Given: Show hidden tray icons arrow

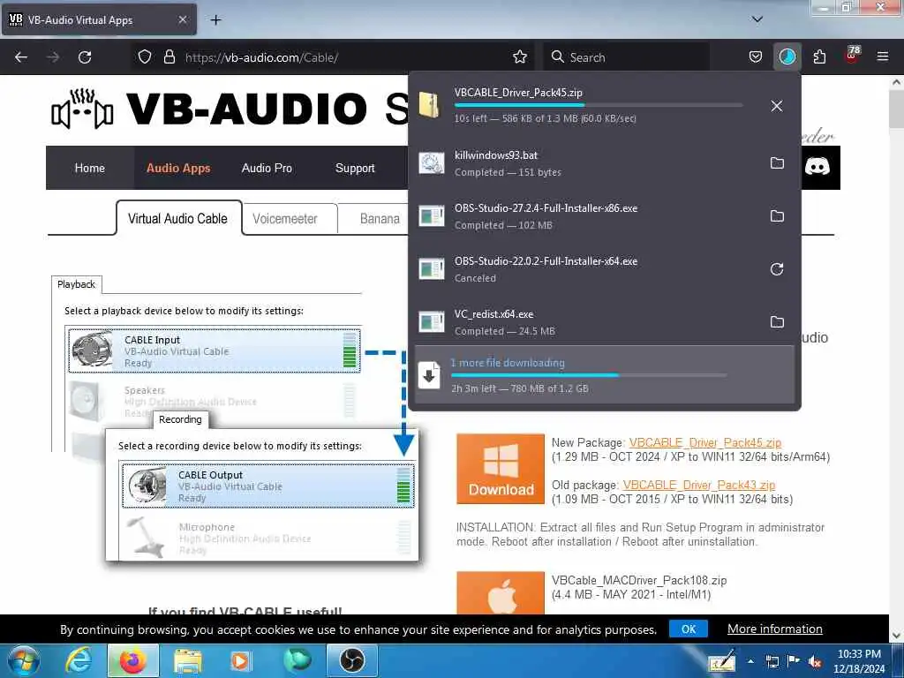Looking at the screenshot, I should (750, 661).
